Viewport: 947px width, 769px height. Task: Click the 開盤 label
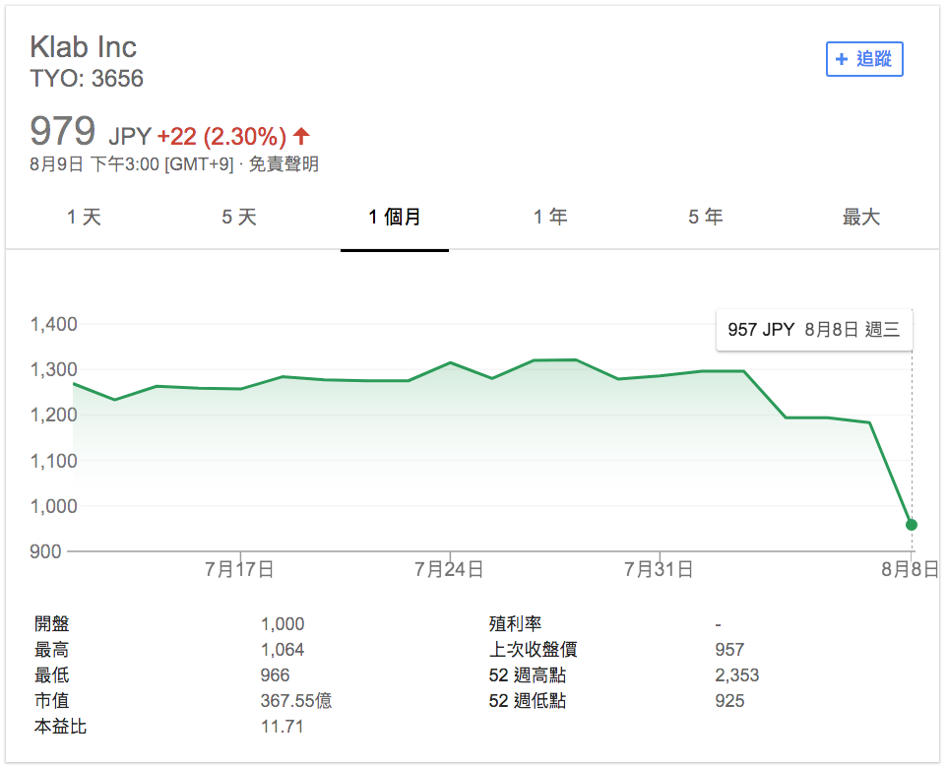tap(52, 624)
